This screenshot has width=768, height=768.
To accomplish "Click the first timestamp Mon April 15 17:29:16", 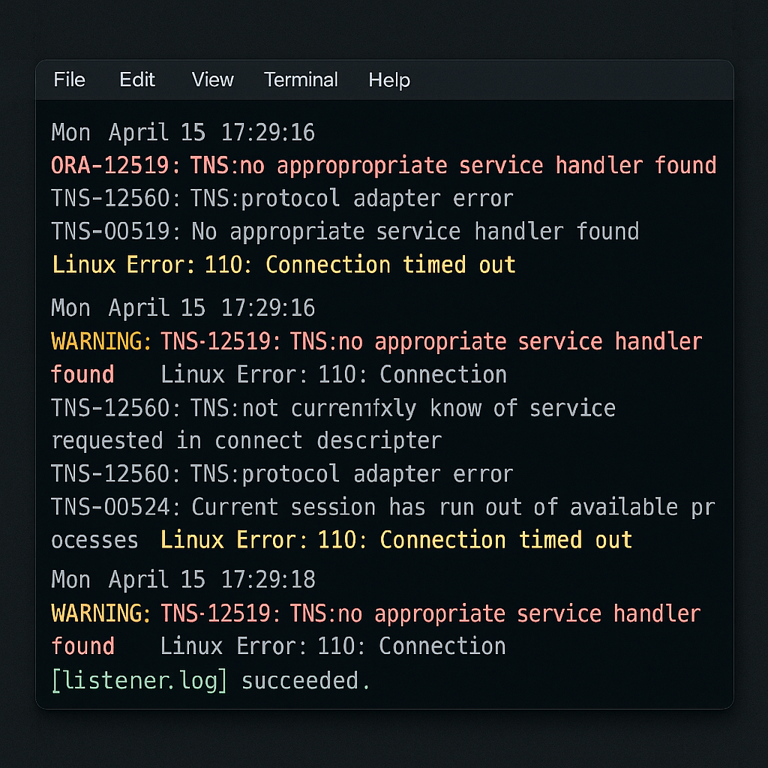I will [x=183, y=132].
